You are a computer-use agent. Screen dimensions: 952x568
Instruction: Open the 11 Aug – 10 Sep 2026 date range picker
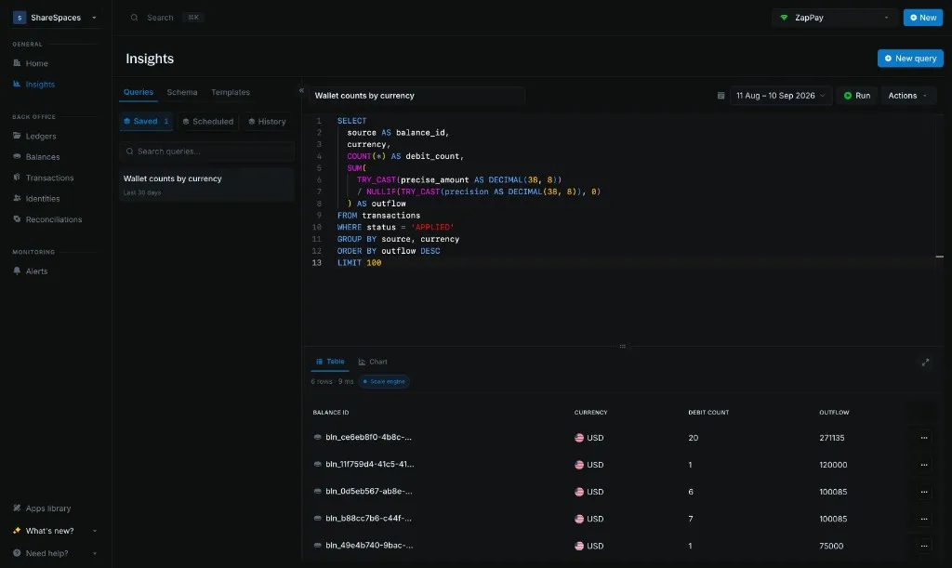(780, 95)
